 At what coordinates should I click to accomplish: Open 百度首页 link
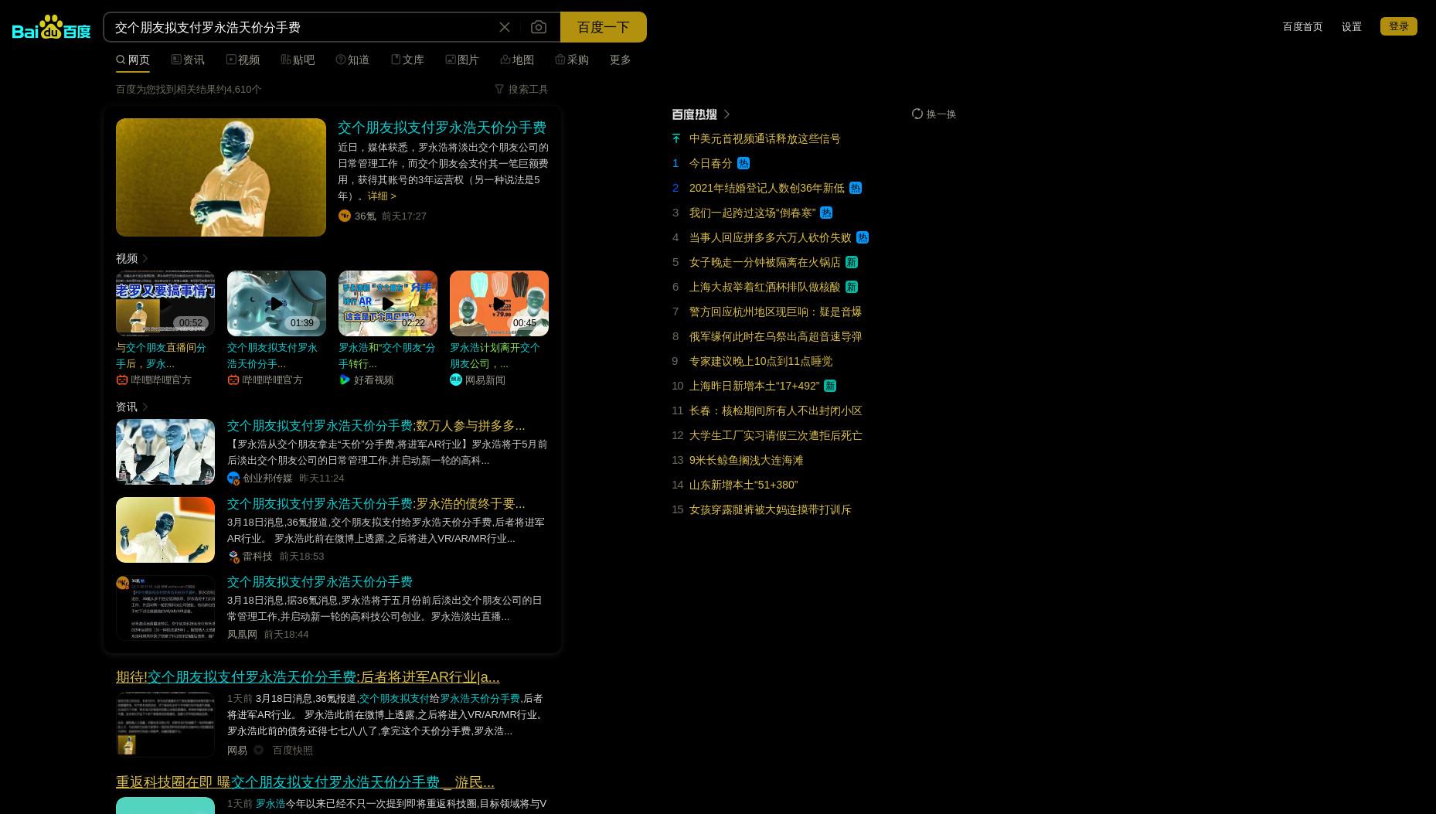[1302, 26]
